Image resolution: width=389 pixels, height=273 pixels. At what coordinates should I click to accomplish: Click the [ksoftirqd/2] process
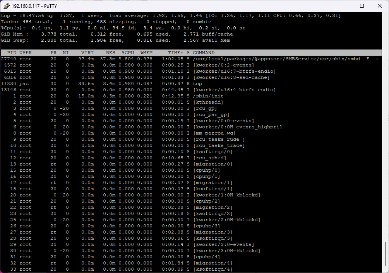[x=212, y=213]
